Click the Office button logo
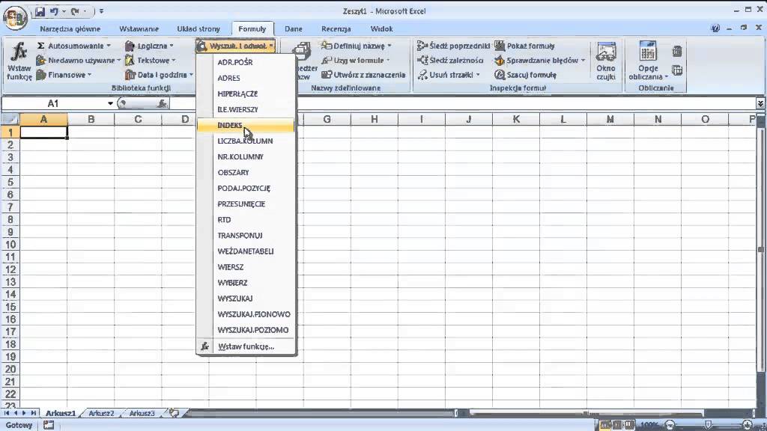Viewport: 767px width, 431px height. 15,18
